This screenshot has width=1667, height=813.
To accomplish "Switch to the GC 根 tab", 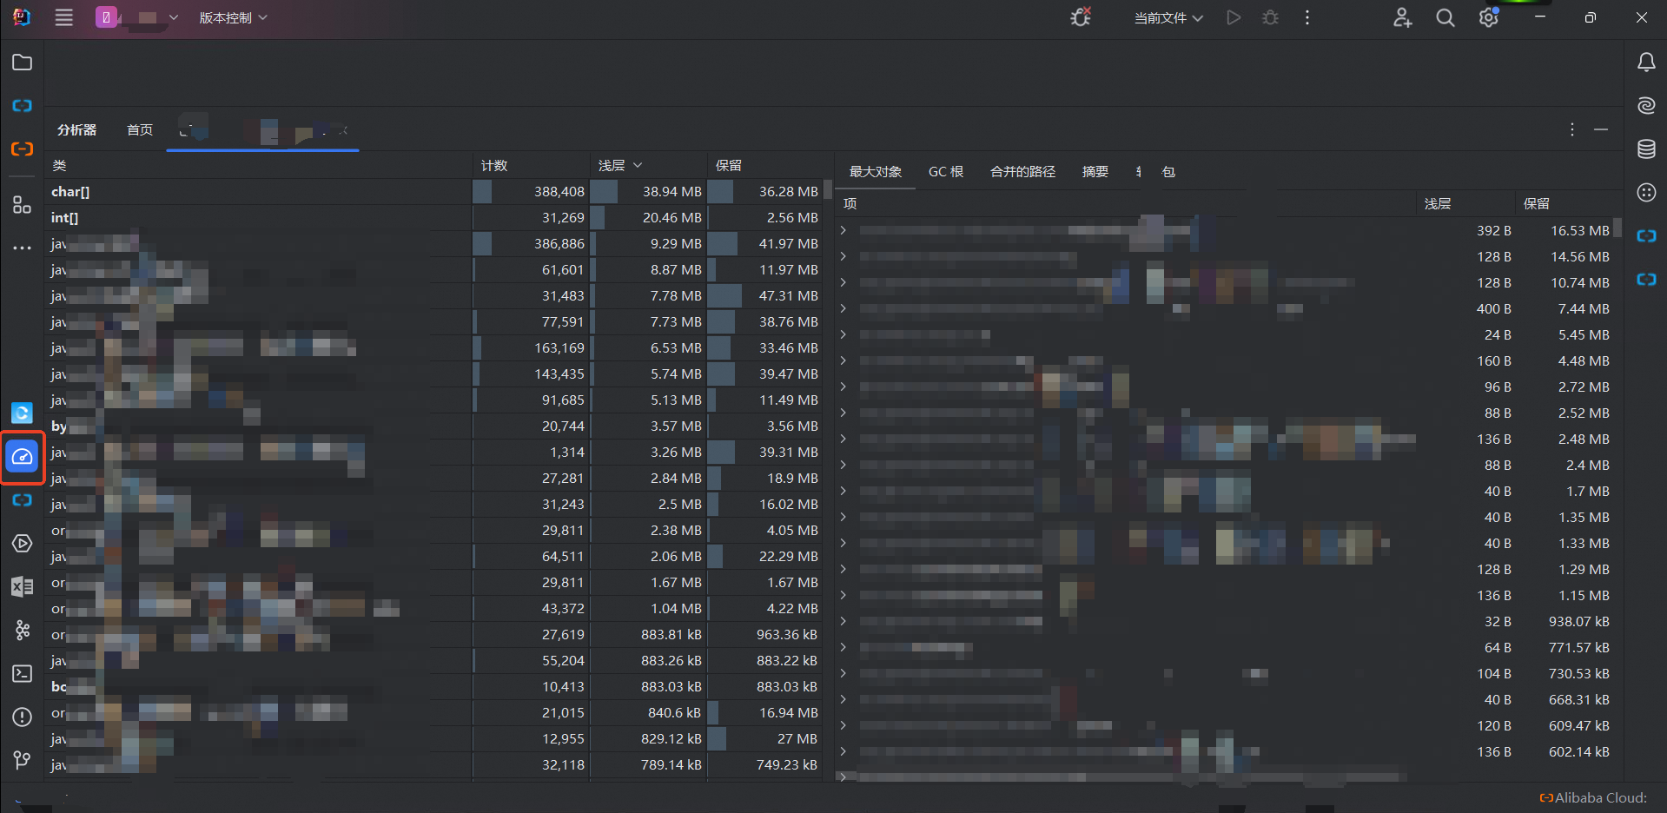I will click(x=945, y=172).
